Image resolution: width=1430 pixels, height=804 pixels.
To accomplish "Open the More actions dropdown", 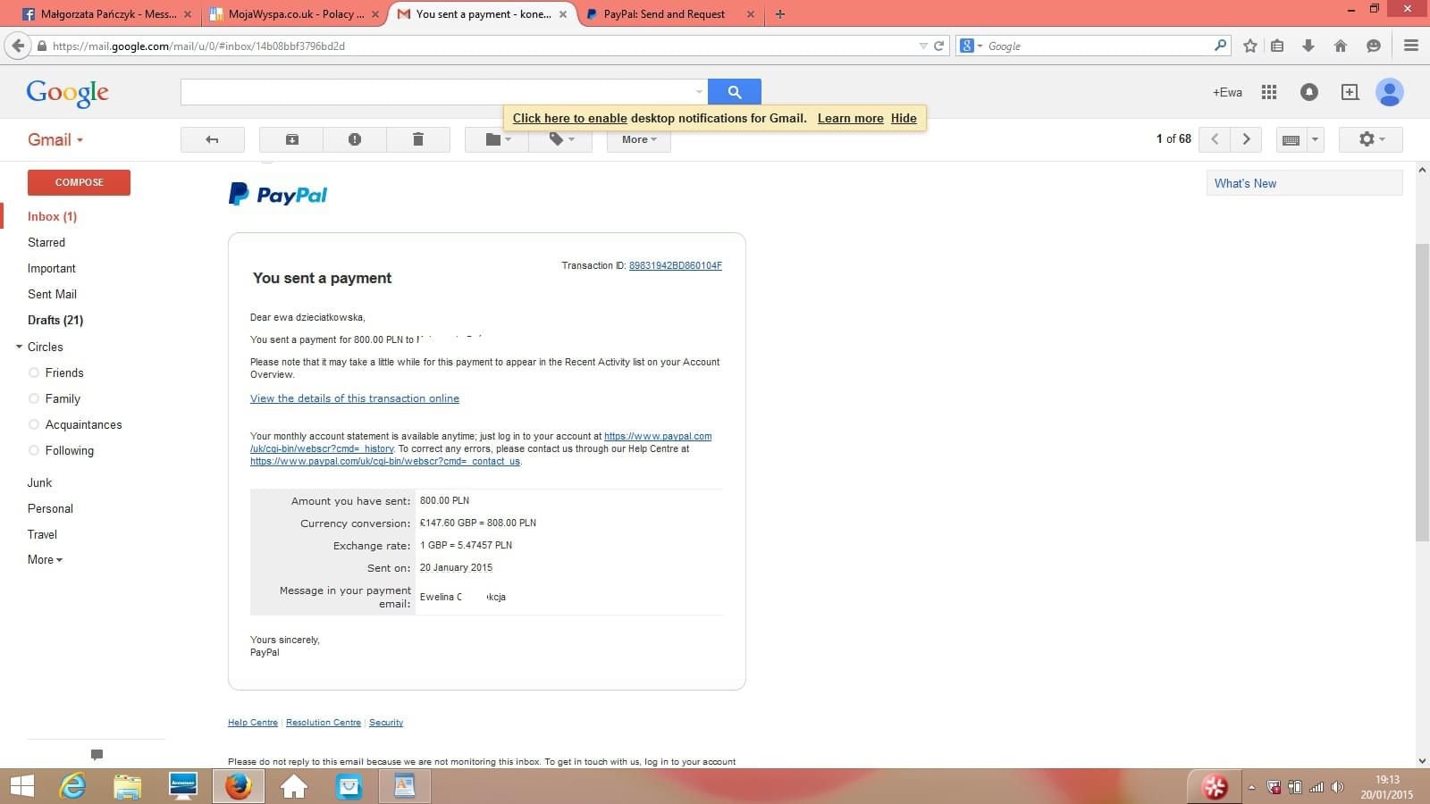I will (639, 139).
